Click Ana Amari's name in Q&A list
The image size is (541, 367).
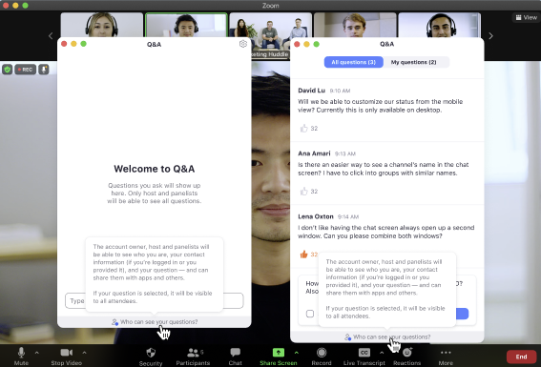click(314, 153)
